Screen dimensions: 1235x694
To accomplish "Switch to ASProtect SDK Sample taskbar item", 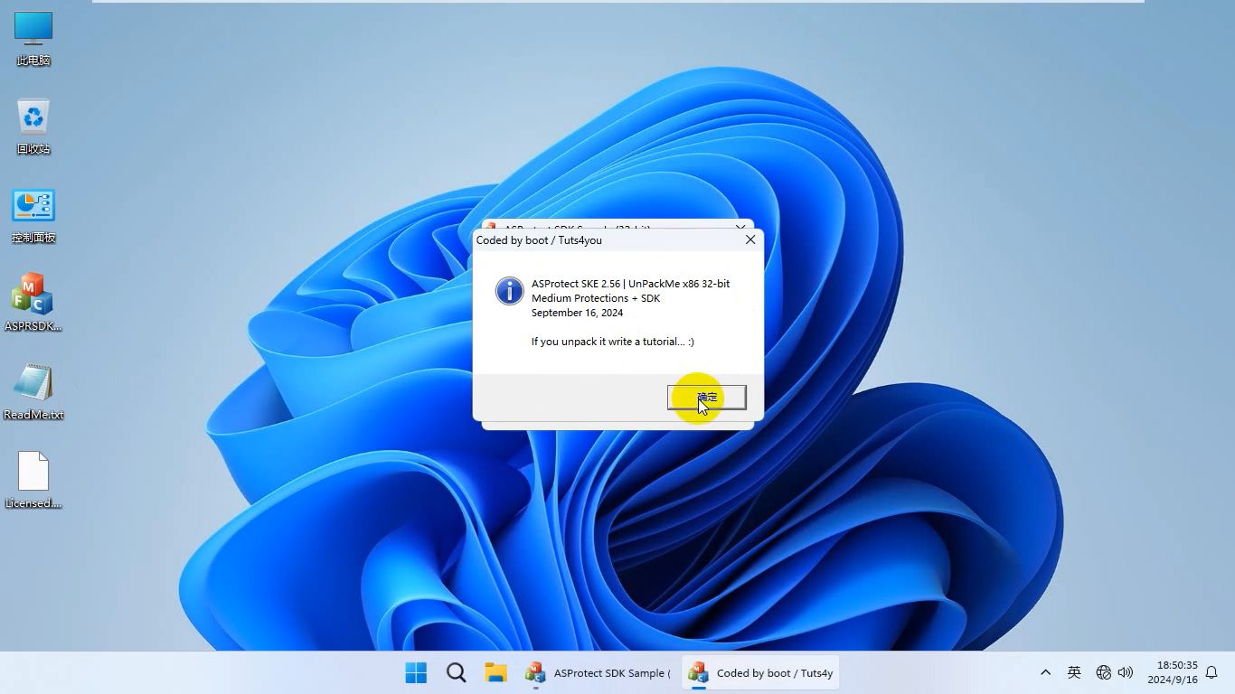I will (x=598, y=673).
